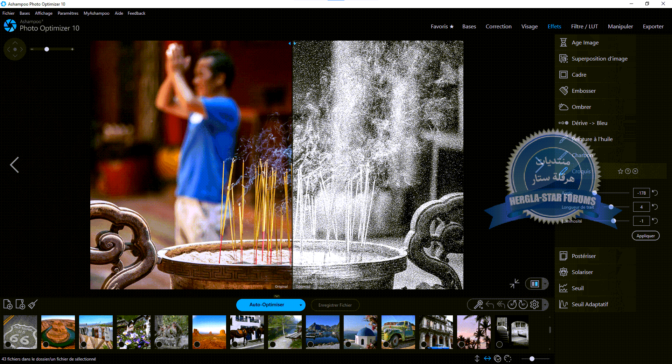Switch to the Correction tab
The image size is (672, 364).
point(498,27)
